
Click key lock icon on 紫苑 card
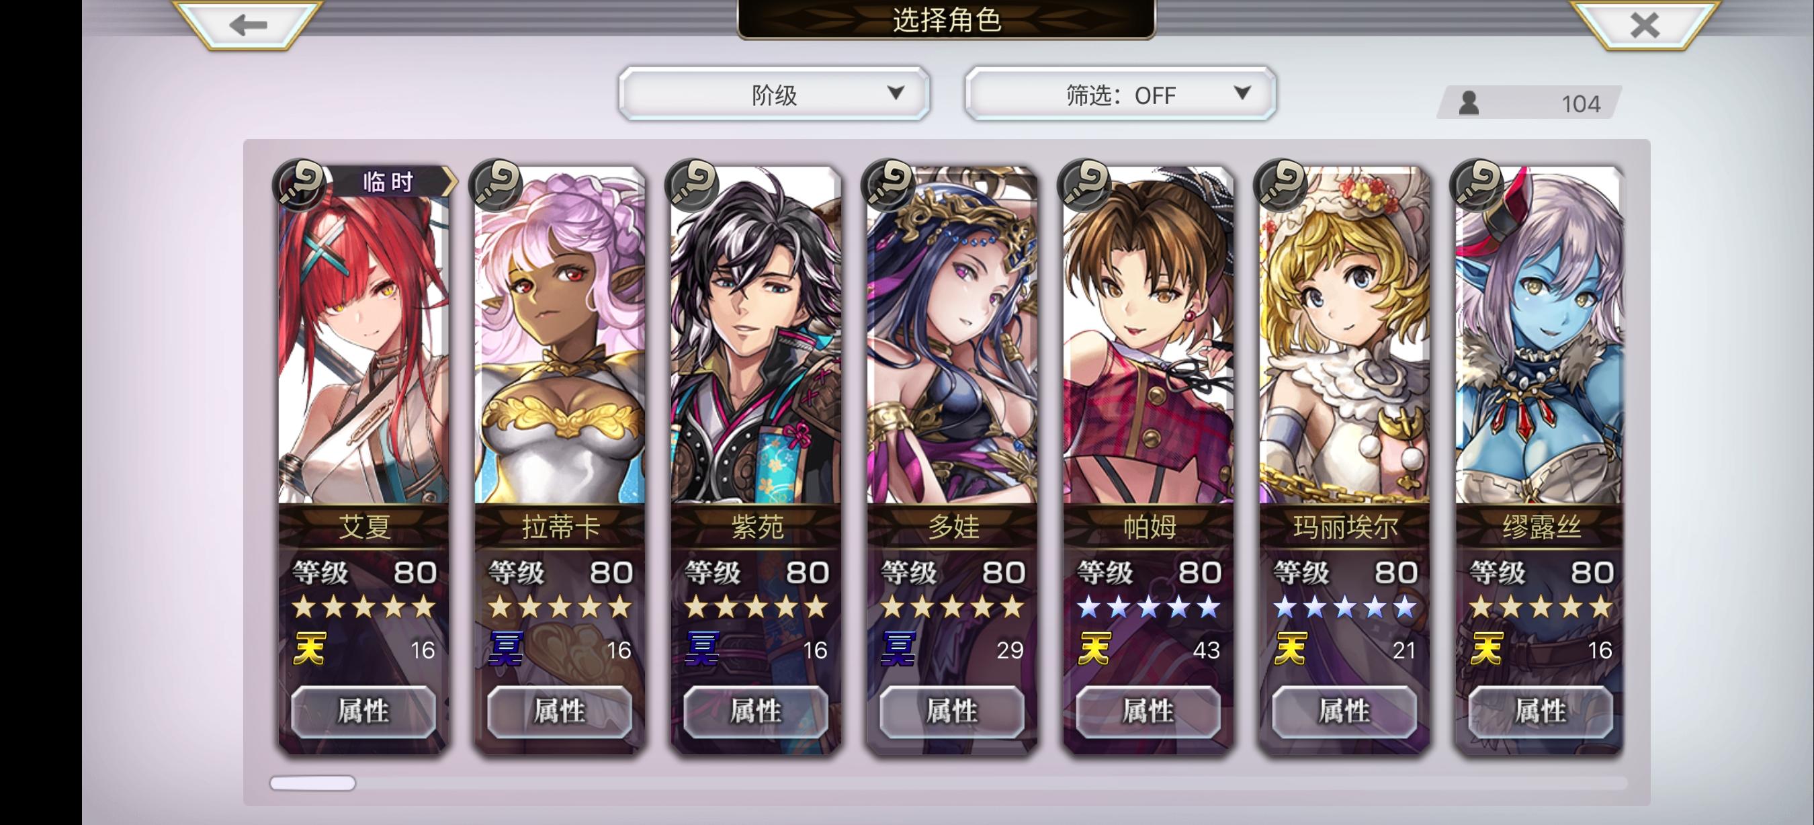692,185
